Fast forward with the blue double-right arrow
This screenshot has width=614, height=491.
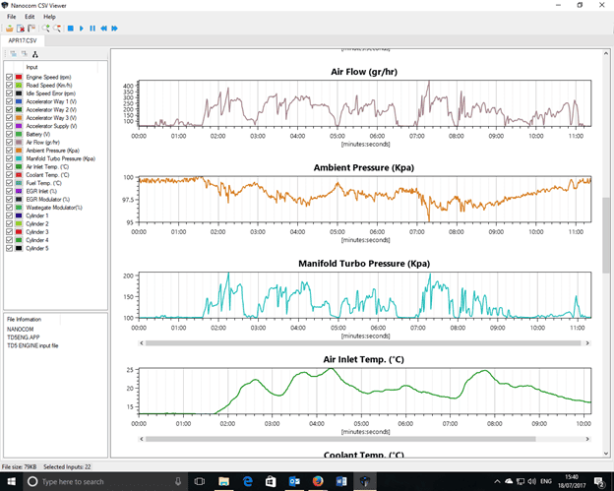(114, 29)
